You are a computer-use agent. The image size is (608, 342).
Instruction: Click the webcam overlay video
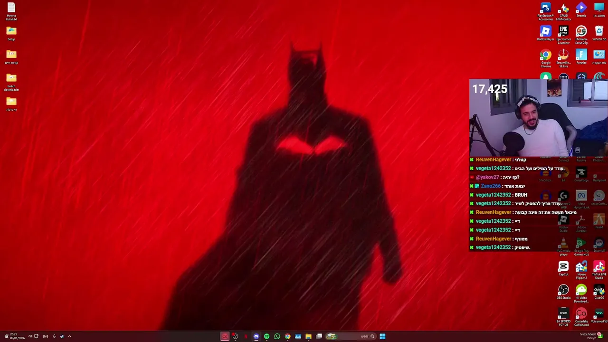(x=538, y=118)
